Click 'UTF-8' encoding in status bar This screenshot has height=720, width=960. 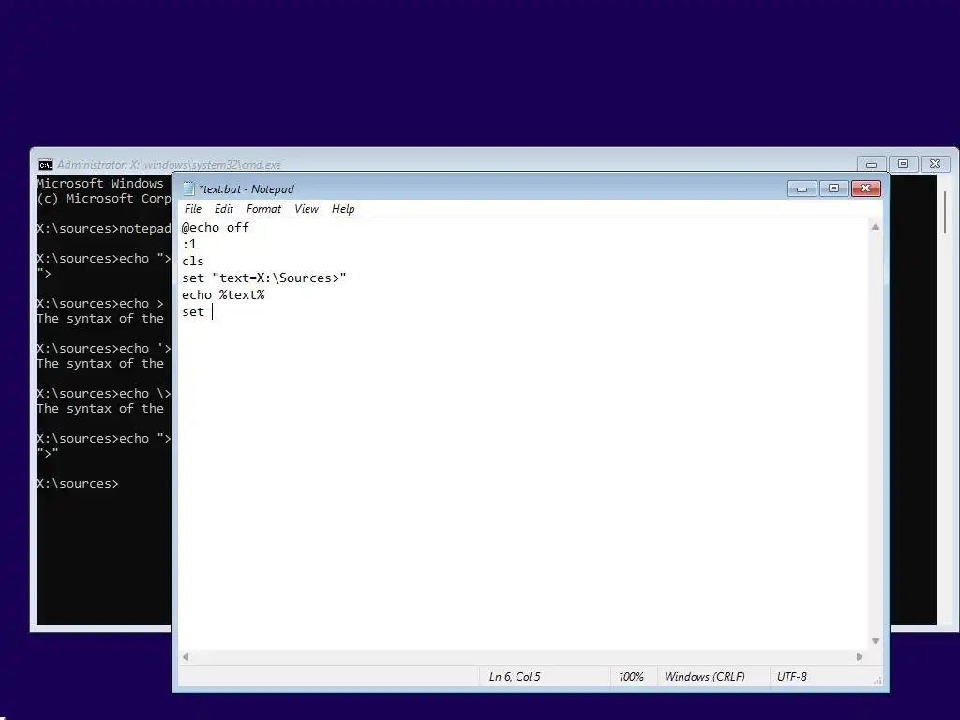pyautogui.click(x=791, y=677)
